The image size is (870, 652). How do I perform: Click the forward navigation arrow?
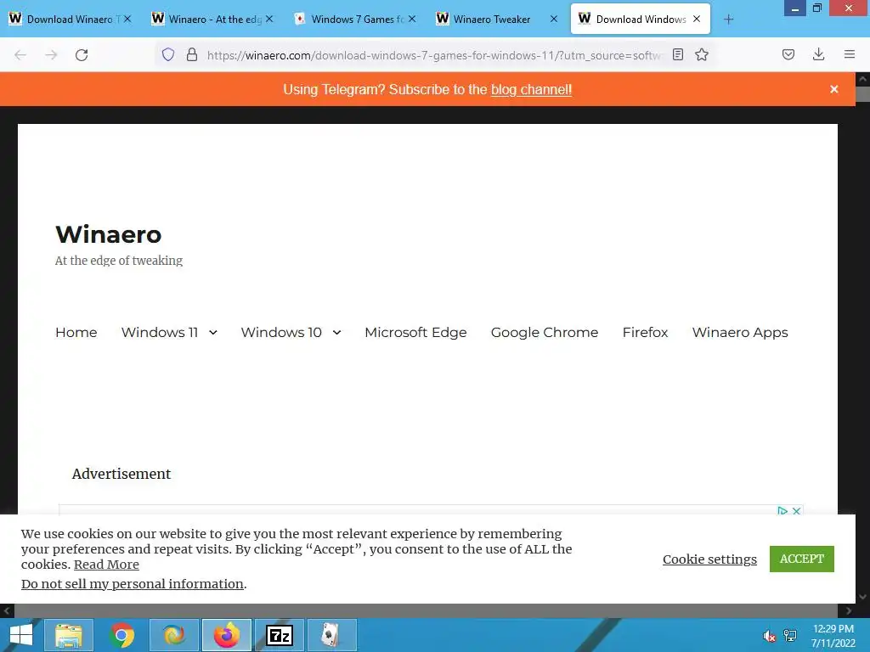(51, 55)
